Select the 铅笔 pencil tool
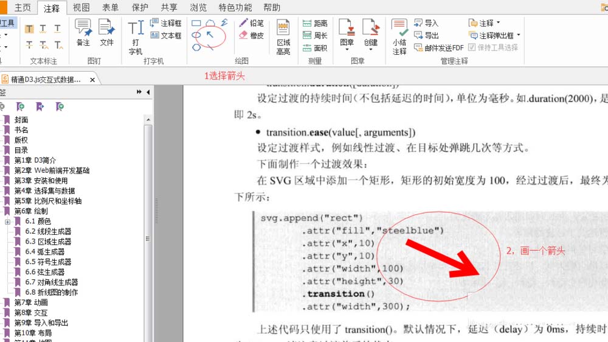This screenshot has width=608, height=342. click(251, 23)
